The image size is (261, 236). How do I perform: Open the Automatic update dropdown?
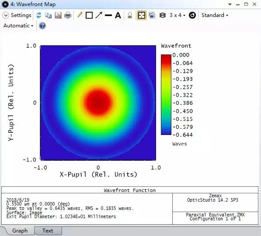(x=18, y=26)
